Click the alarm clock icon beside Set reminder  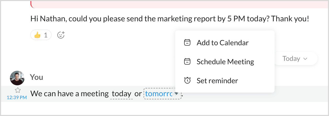pos(187,81)
